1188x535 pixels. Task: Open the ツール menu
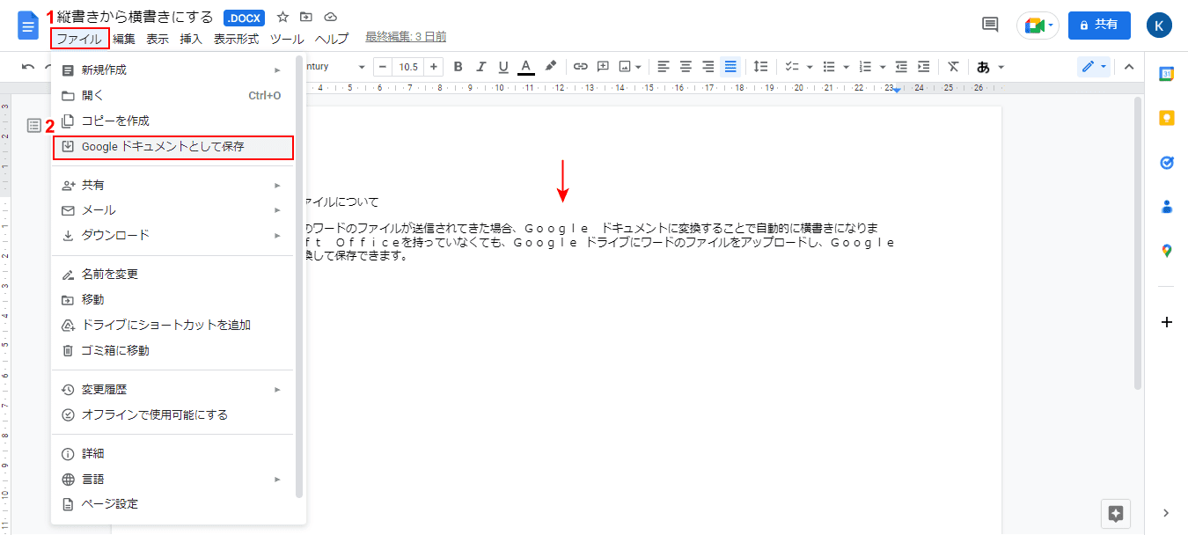(287, 39)
